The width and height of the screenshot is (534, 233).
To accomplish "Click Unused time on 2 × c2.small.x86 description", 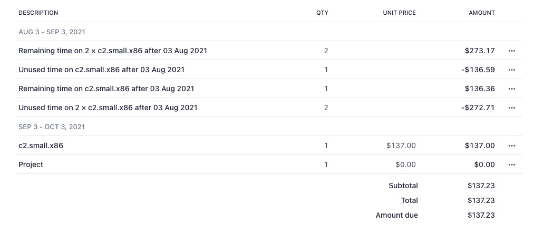I will (108, 108).
